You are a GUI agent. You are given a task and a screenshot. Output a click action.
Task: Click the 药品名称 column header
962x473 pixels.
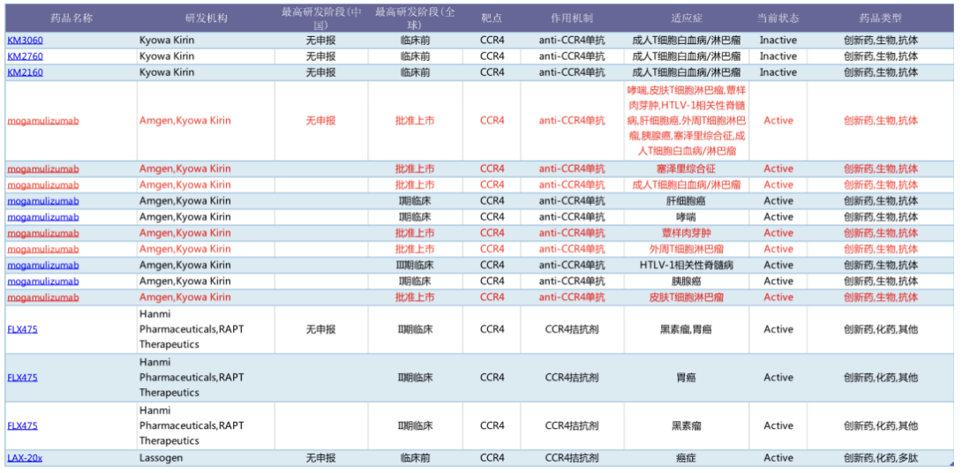click(x=71, y=18)
